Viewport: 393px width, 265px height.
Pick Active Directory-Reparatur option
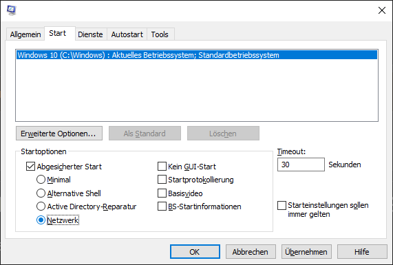pyautogui.click(x=41, y=206)
